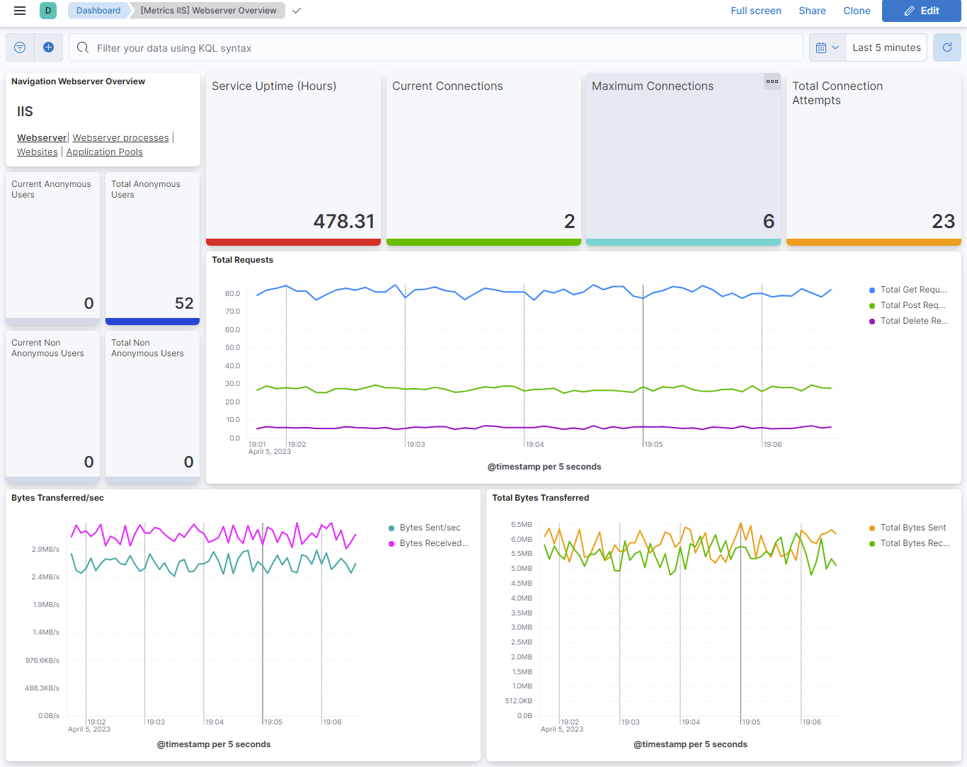This screenshot has height=767, width=967.
Task: Open the saved query filter icon
Action: click(x=19, y=47)
